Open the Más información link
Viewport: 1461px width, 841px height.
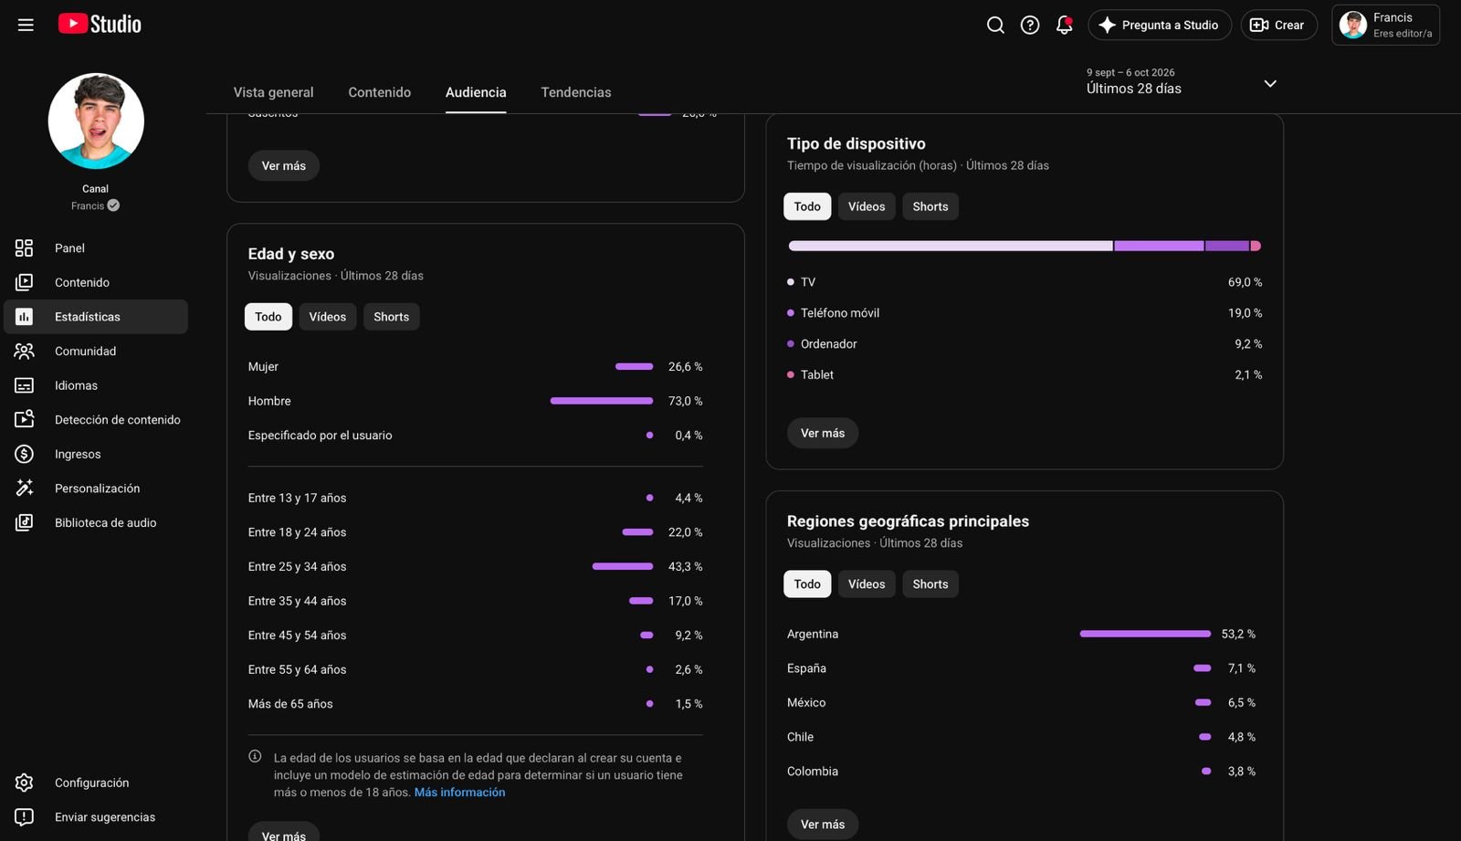tap(459, 792)
